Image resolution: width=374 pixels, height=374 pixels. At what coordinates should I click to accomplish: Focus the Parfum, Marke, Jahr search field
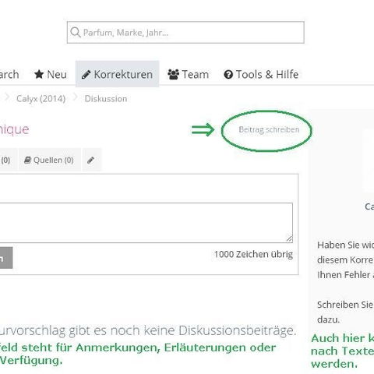(185, 33)
